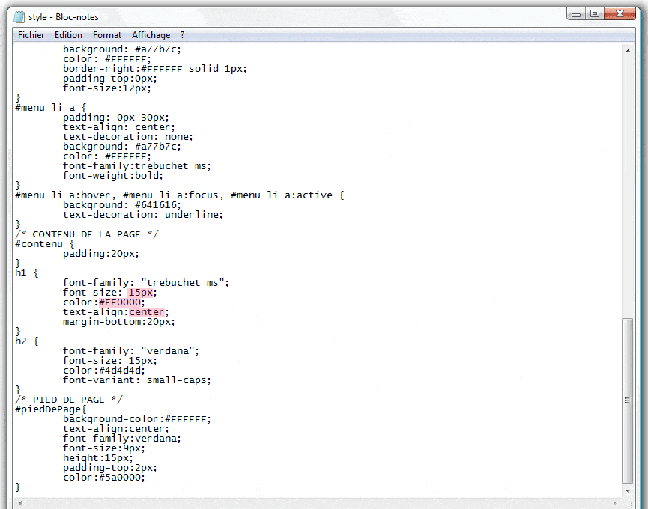Open the Edition menu
Screen dimensions: 648x509
click(x=68, y=34)
